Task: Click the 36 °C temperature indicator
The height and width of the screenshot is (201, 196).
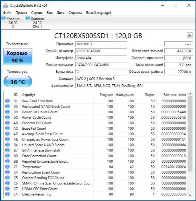Action: [x=18, y=82]
